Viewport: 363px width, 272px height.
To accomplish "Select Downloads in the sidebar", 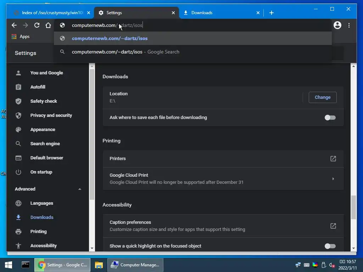I will point(42,217).
